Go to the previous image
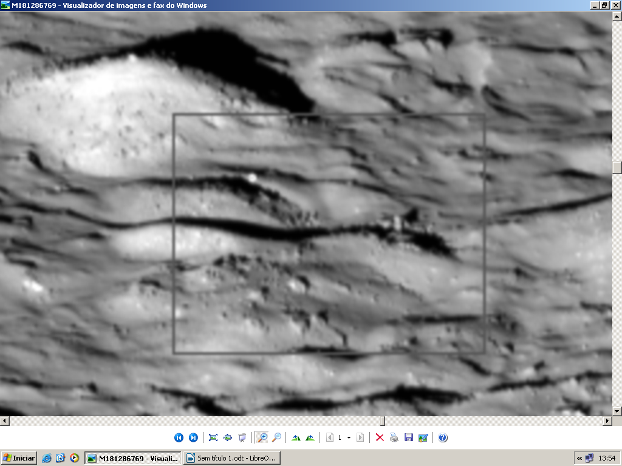 click(x=179, y=437)
